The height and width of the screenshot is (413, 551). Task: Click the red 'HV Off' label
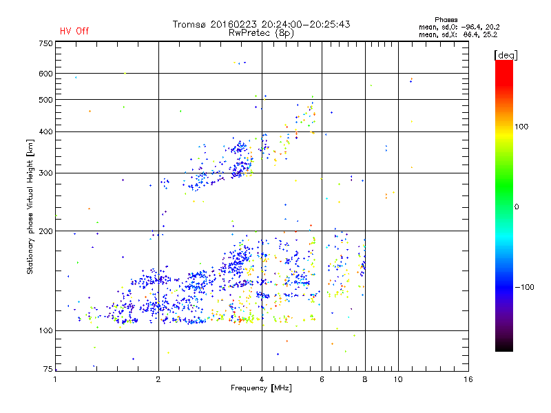74,31
